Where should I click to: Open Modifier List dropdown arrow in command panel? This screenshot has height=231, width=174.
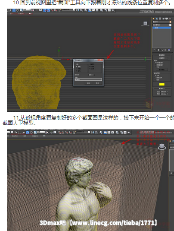pyautogui.click(x=170, y=25)
